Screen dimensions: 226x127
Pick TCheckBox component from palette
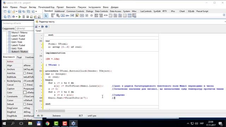[87, 16]
